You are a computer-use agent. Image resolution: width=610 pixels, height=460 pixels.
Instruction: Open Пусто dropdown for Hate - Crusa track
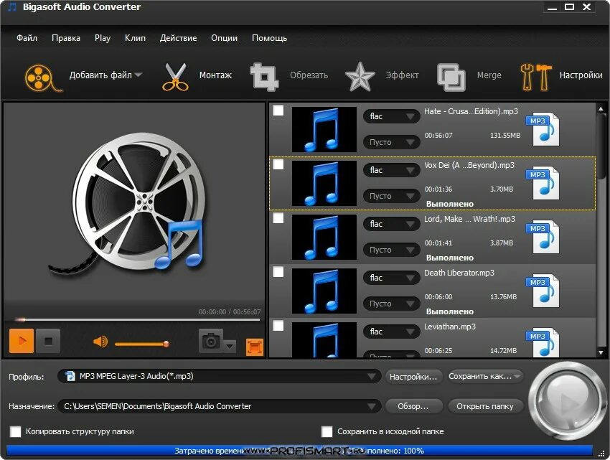click(391, 142)
